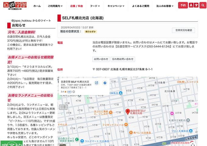Viewport: 207px width, 146px height.
Task: Click 北38条東 area label on map
Action: tap(170, 91)
